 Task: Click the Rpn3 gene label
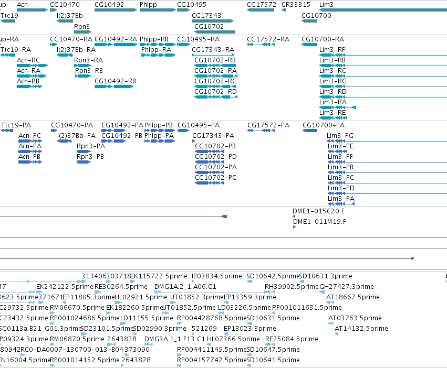point(82,26)
